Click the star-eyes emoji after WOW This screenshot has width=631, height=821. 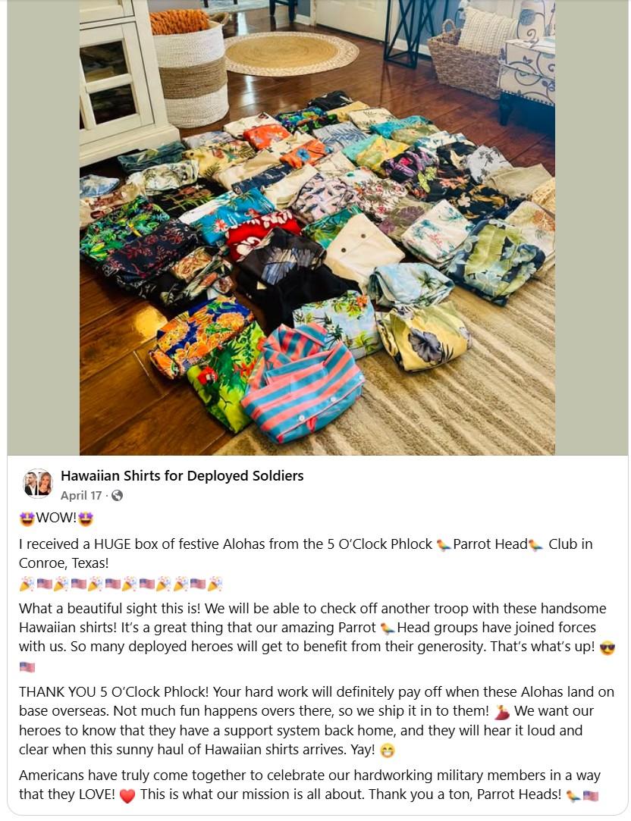[86, 519]
